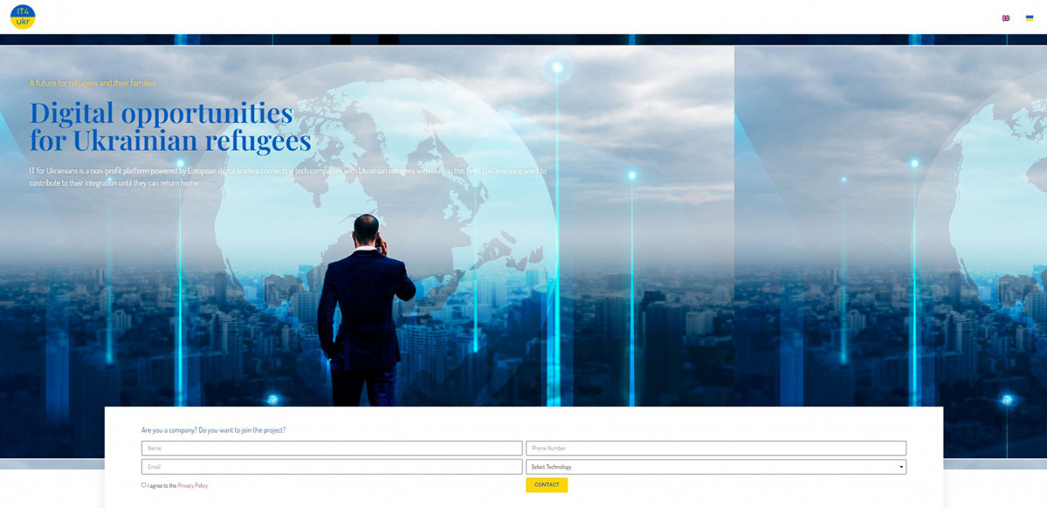Open the Select Technology dropdown

point(714,467)
